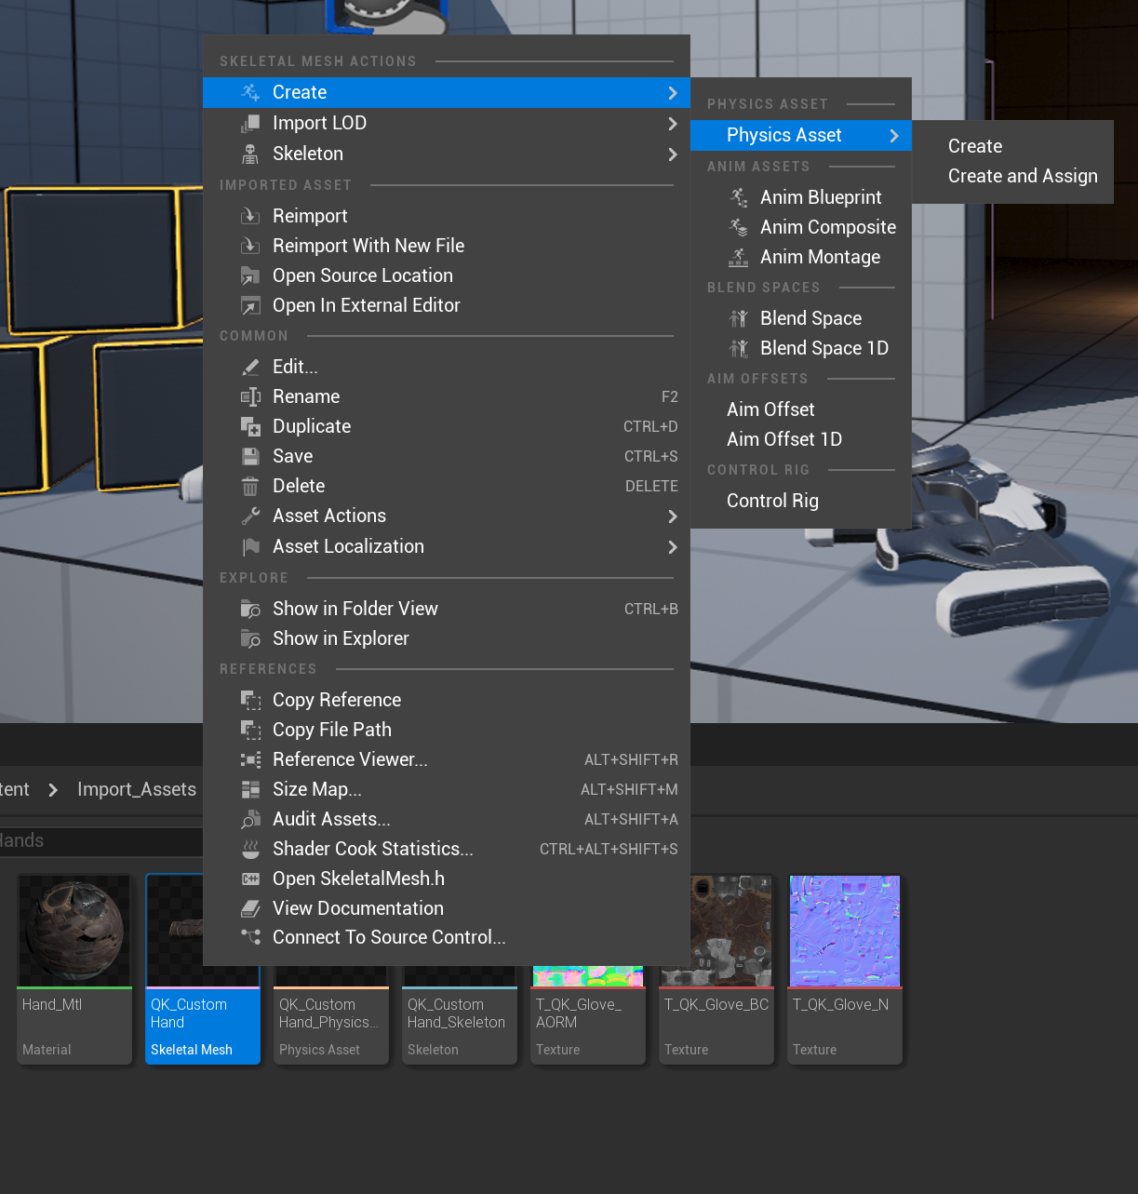Select Create and Assign physics asset
This screenshot has width=1138, height=1194.
click(x=1022, y=176)
